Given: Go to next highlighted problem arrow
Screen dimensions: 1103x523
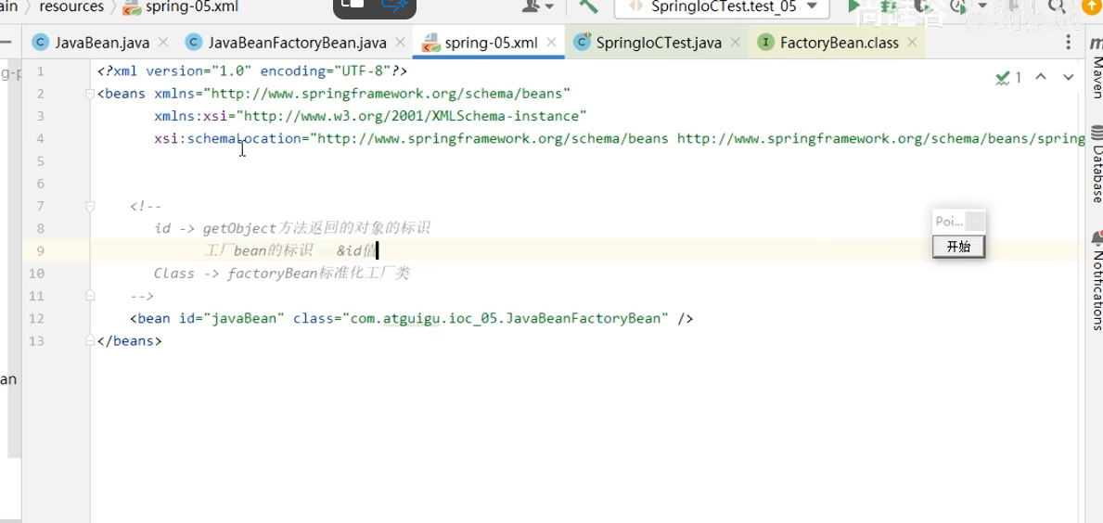Looking at the screenshot, I should (1068, 77).
